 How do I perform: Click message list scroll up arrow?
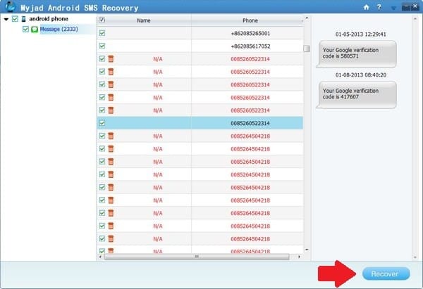307,18
